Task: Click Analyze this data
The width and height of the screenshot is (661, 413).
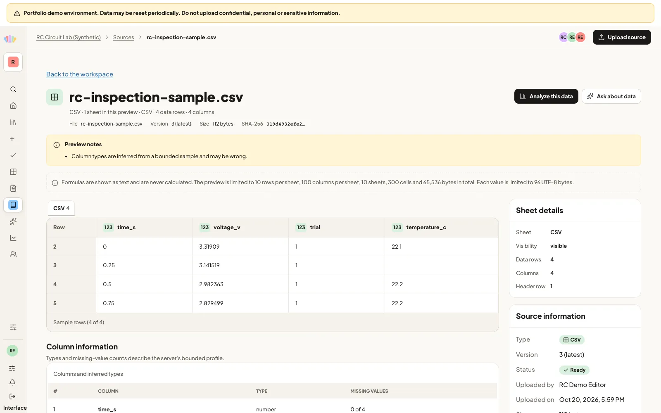Action: click(546, 96)
